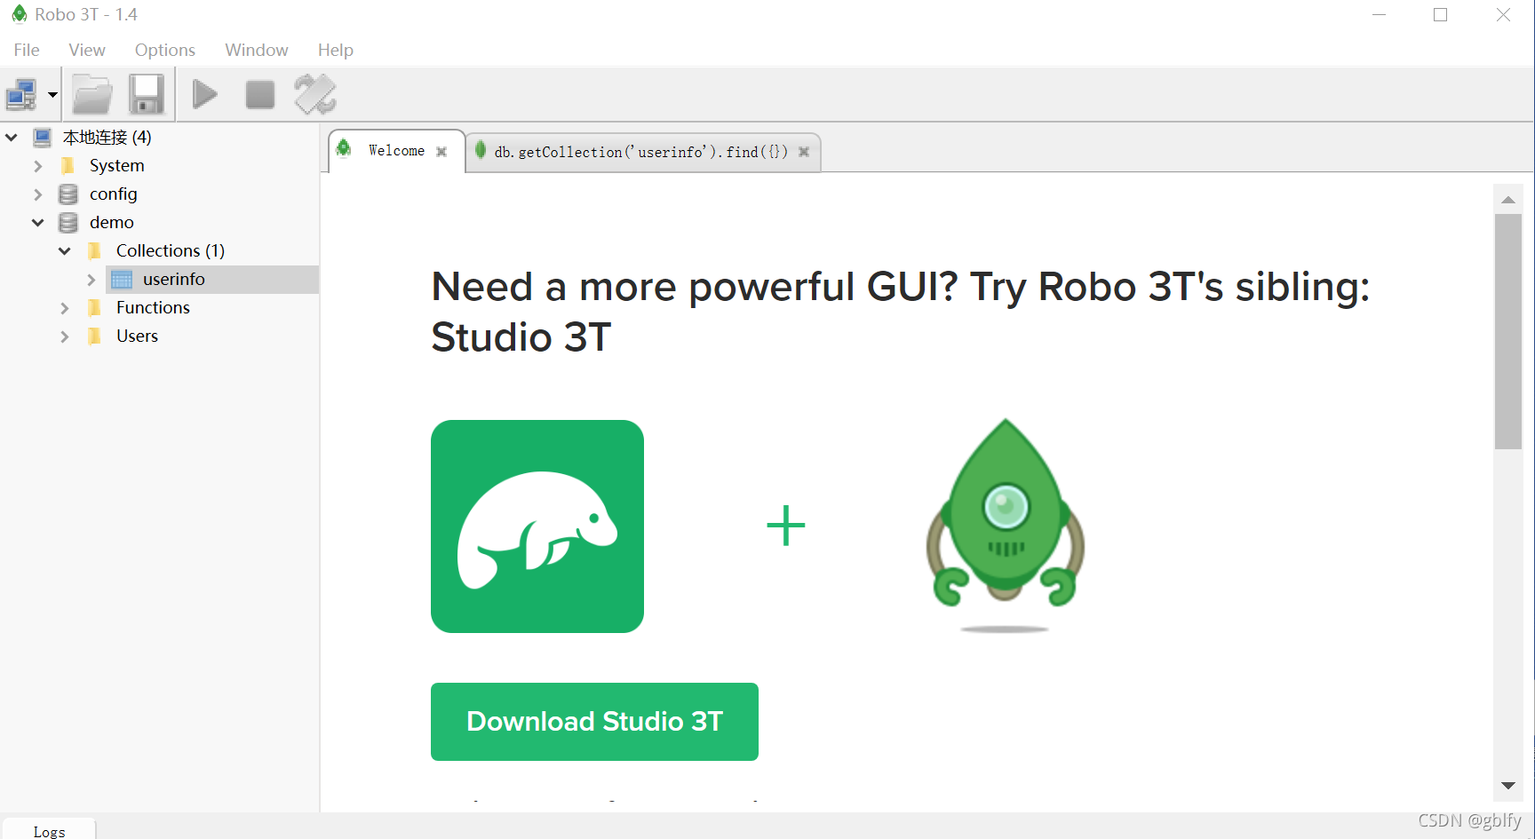Viewport: 1535px width, 839px height.
Task: Open the connect to server toolbar icon
Action: [21, 94]
